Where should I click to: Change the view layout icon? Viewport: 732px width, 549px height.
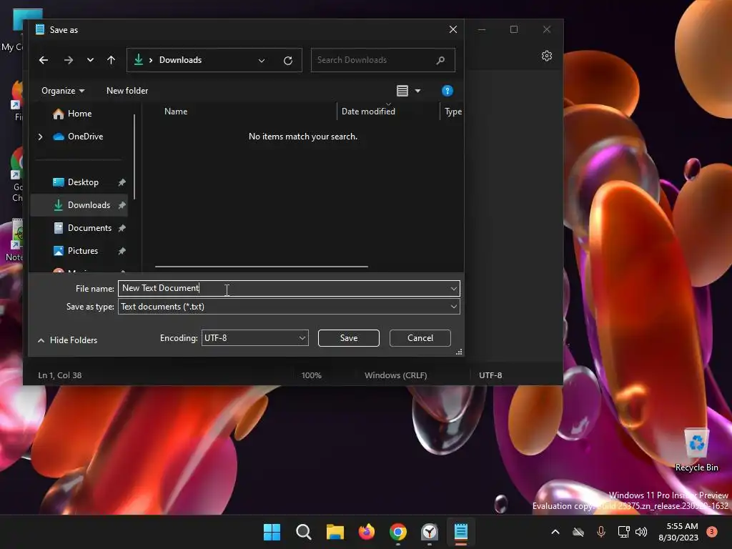pos(402,91)
